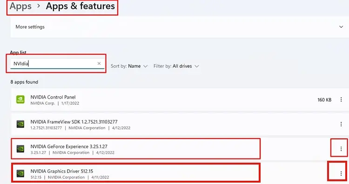Screen dimensions: 349x184
Task: Open the Sort by Name dropdown
Action: [129, 66]
